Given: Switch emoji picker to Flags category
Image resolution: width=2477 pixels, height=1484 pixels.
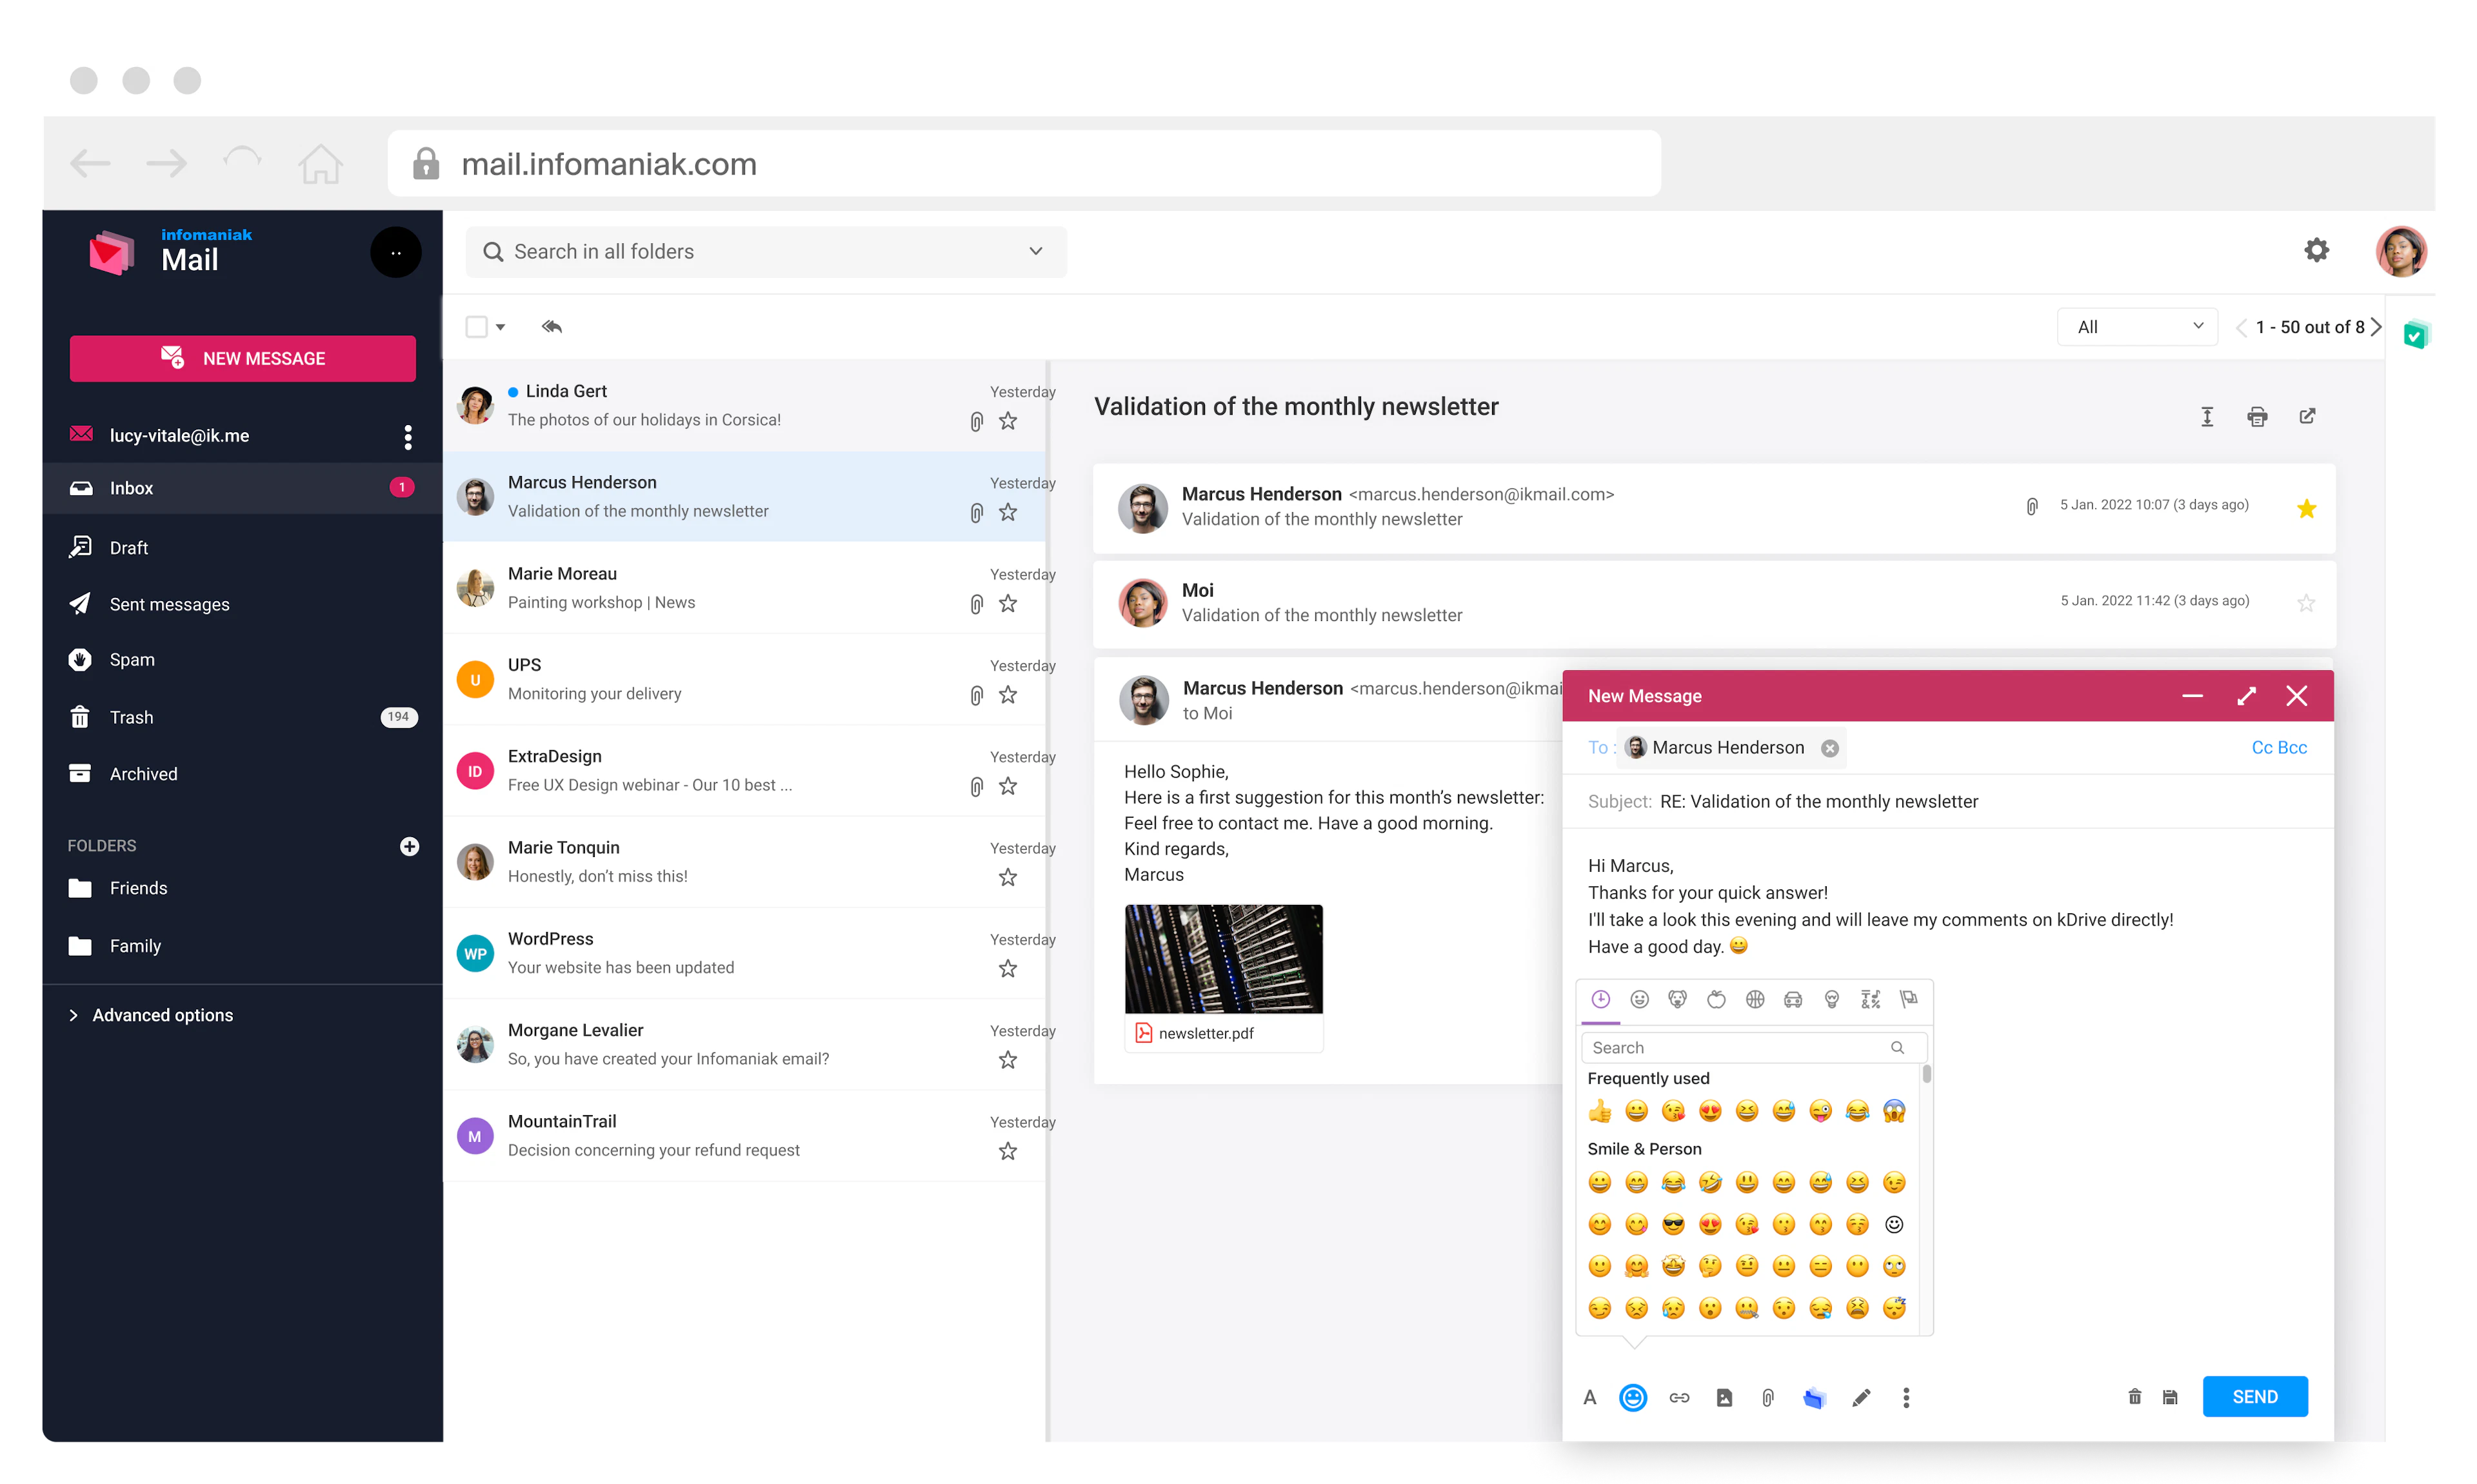Looking at the screenshot, I should 1909,999.
